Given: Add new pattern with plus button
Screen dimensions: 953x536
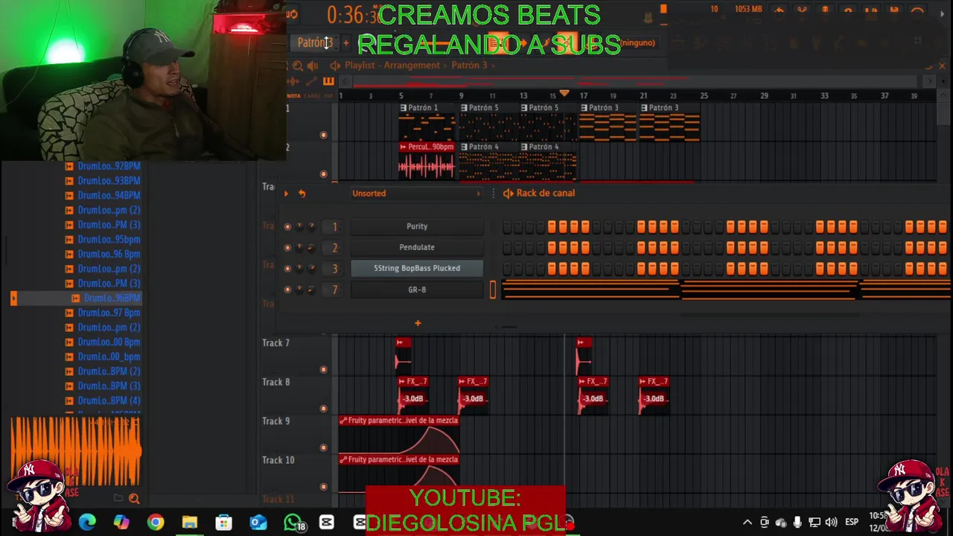Looking at the screenshot, I should pos(345,42).
